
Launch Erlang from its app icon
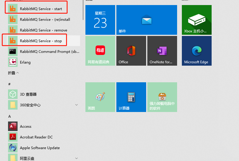pos(13,62)
